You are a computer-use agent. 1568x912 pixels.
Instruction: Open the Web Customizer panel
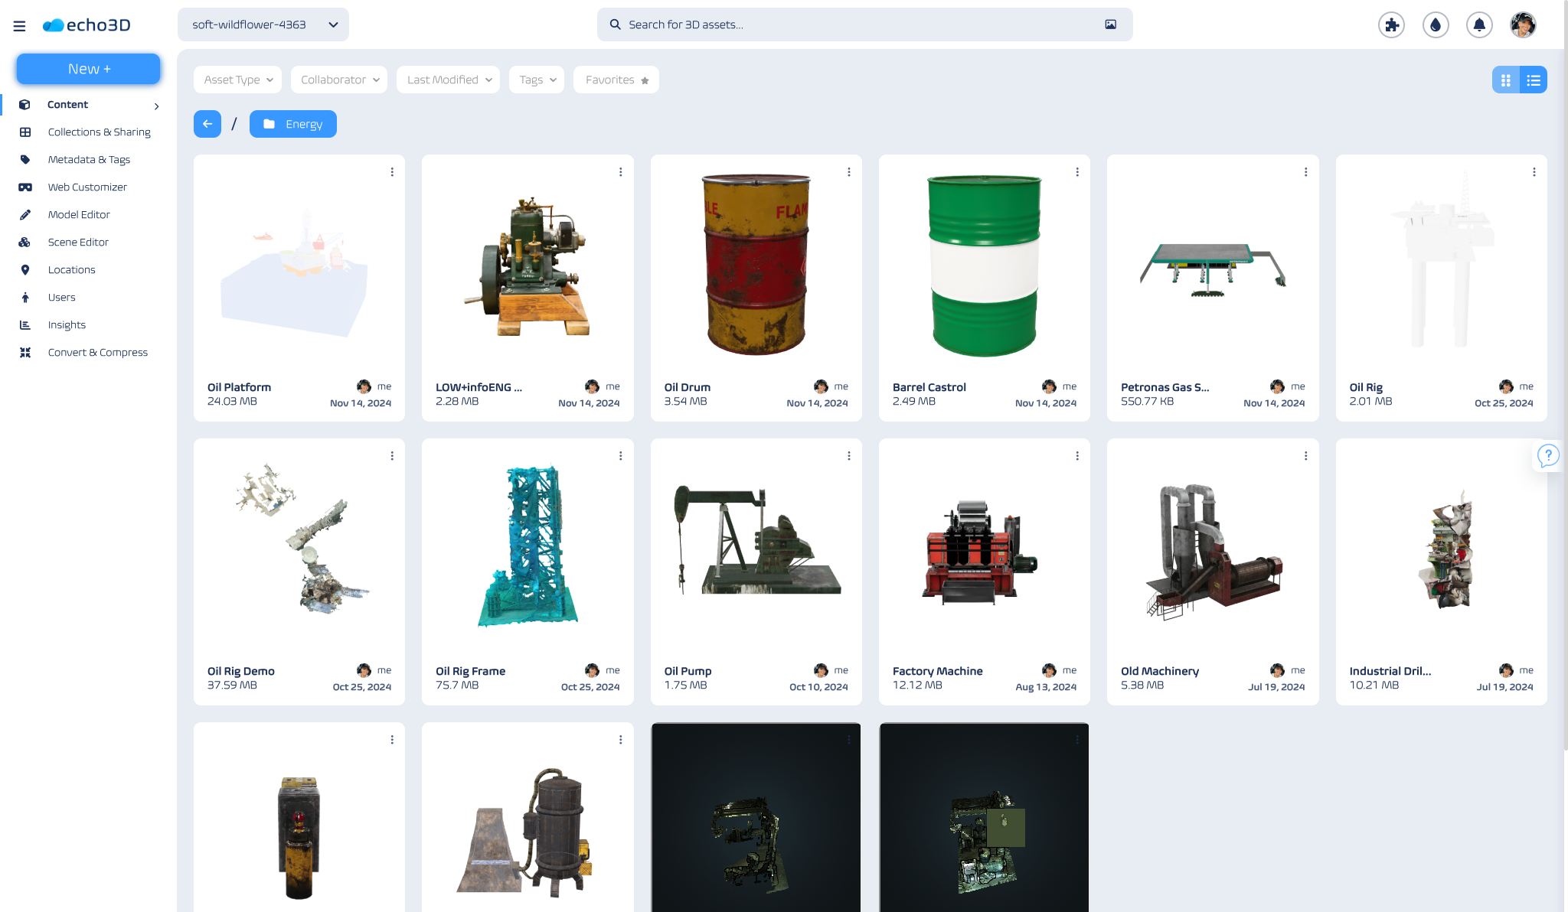click(87, 187)
